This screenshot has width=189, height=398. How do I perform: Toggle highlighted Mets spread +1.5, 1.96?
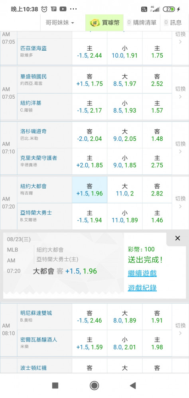pos(90,189)
